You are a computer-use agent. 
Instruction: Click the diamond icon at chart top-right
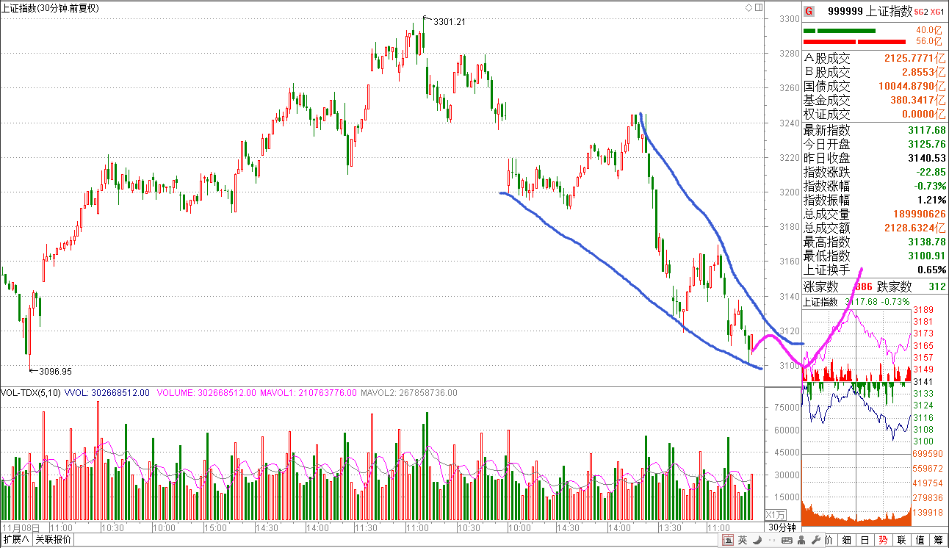click(x=748, y=8)
